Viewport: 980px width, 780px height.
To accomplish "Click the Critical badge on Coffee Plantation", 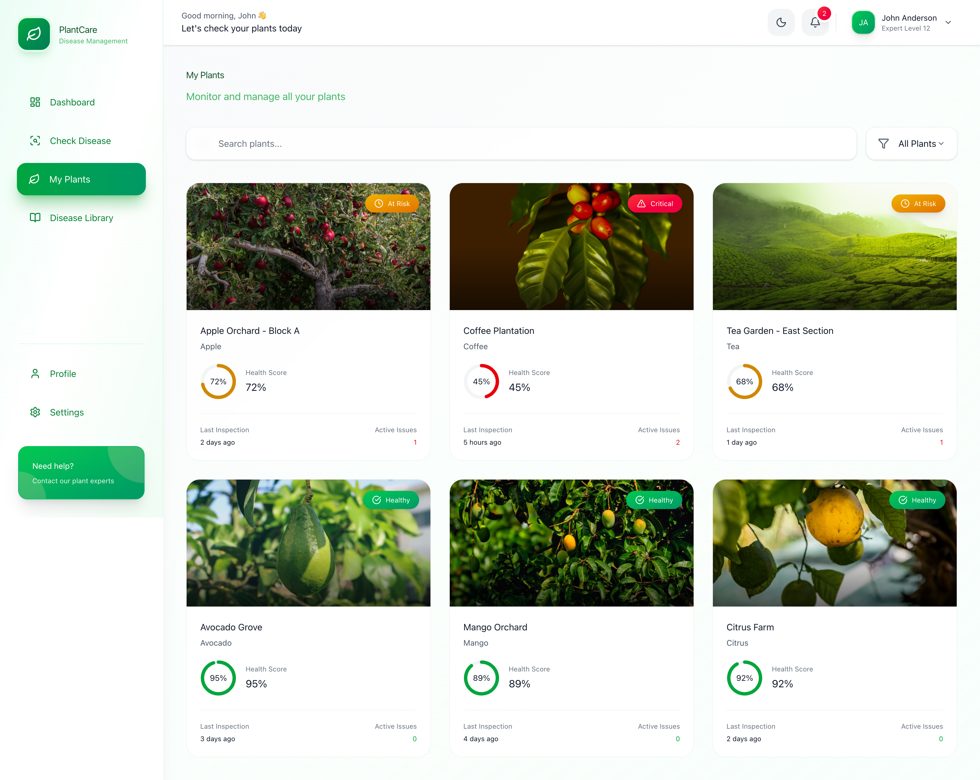I will click(655, 204).
